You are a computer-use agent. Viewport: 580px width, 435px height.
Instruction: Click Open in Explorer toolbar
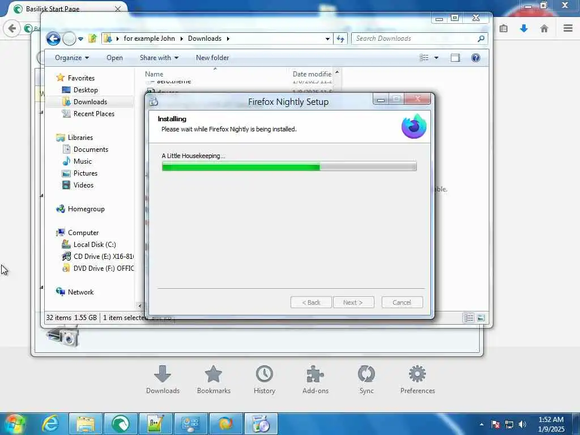tap(114, 58)
